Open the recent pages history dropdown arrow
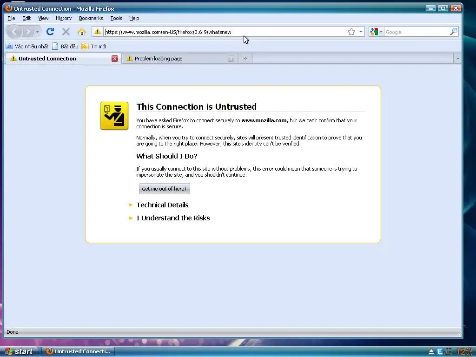 coord(37,32)
